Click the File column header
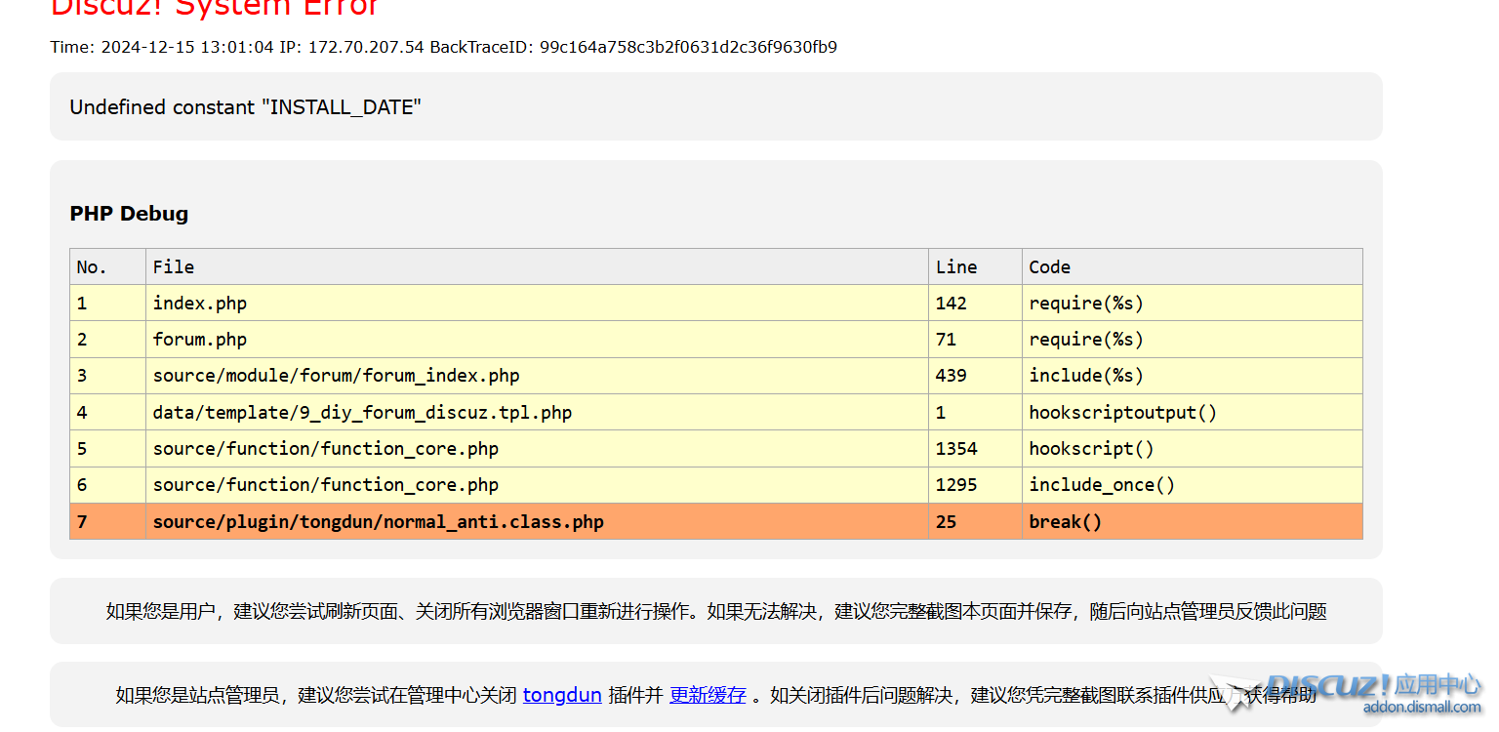Image resolution: width=1499 pixels, height=732 pixels. (x=174, y=266)
